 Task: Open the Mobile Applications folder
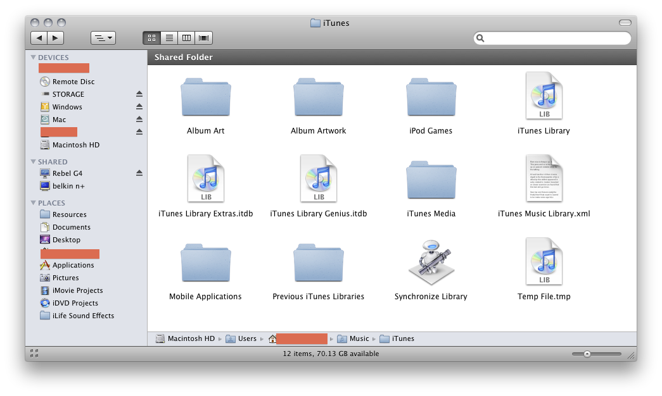206,263
